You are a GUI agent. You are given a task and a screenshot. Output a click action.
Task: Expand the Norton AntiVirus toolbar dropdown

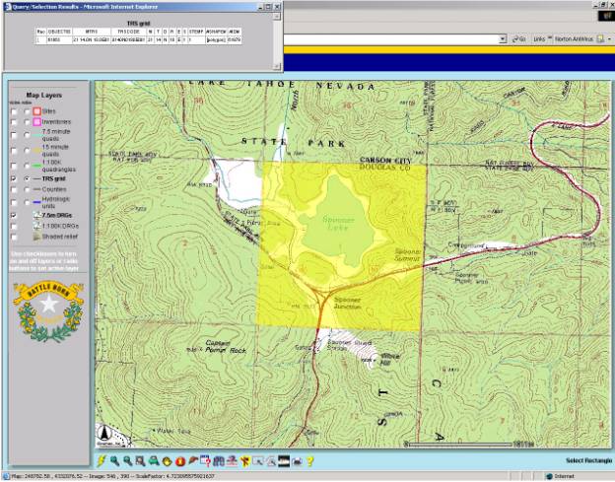pyautogui.click(x=609, y=37)
